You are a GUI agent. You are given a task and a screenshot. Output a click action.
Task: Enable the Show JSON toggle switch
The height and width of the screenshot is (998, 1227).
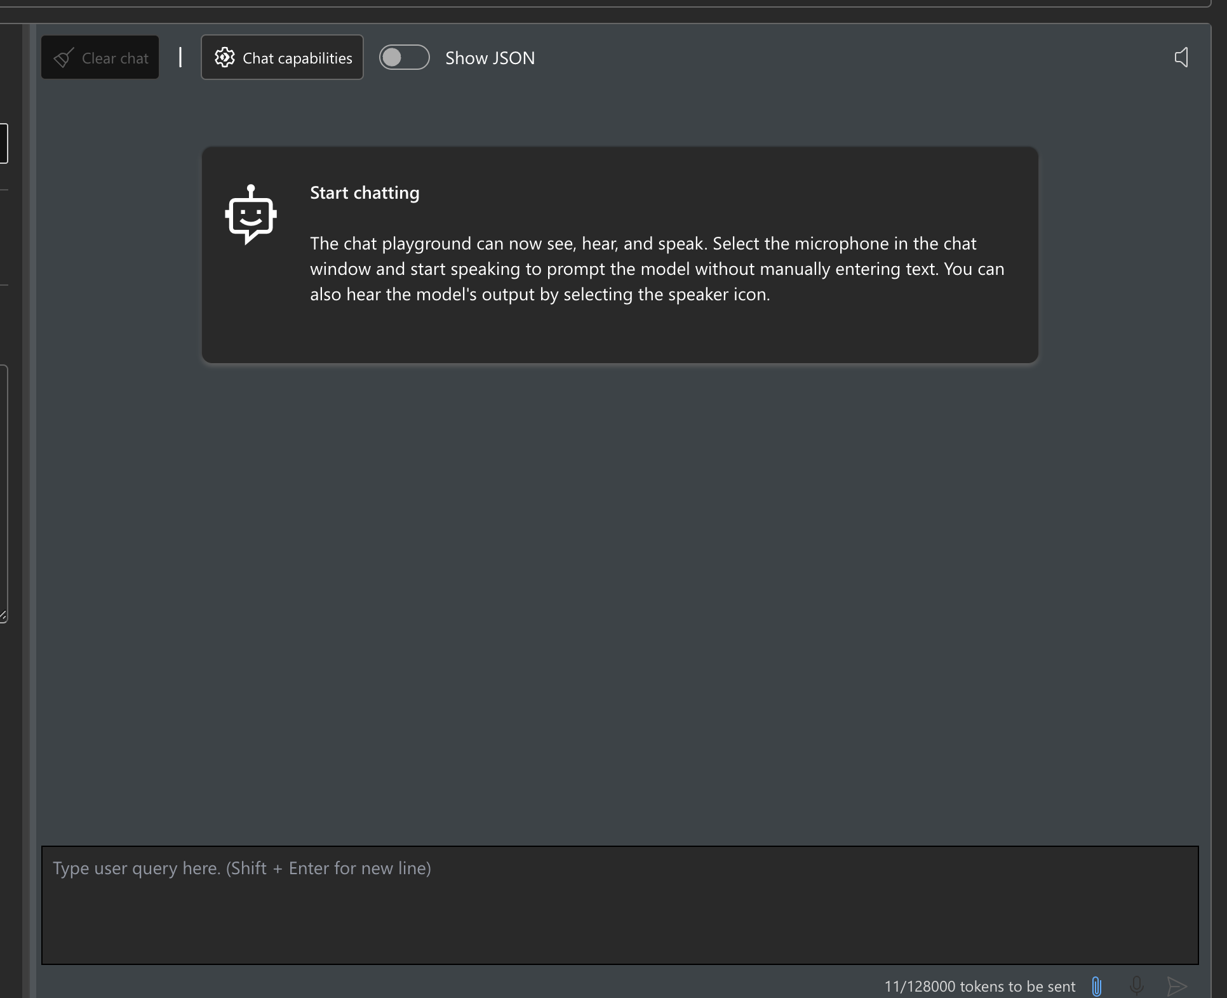tap(404, 58)
